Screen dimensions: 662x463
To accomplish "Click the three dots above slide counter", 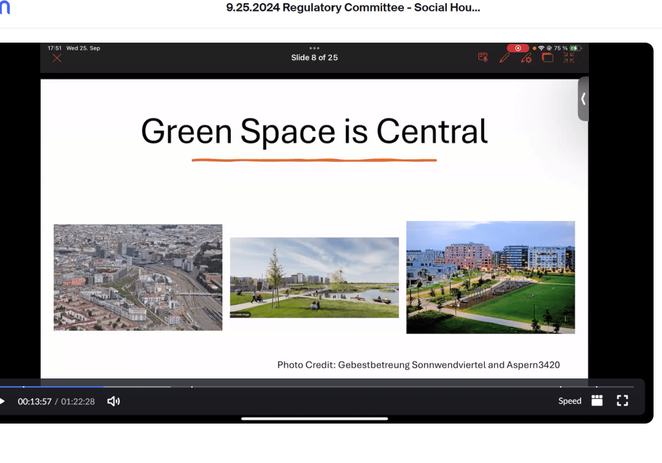I will point(314,48).
